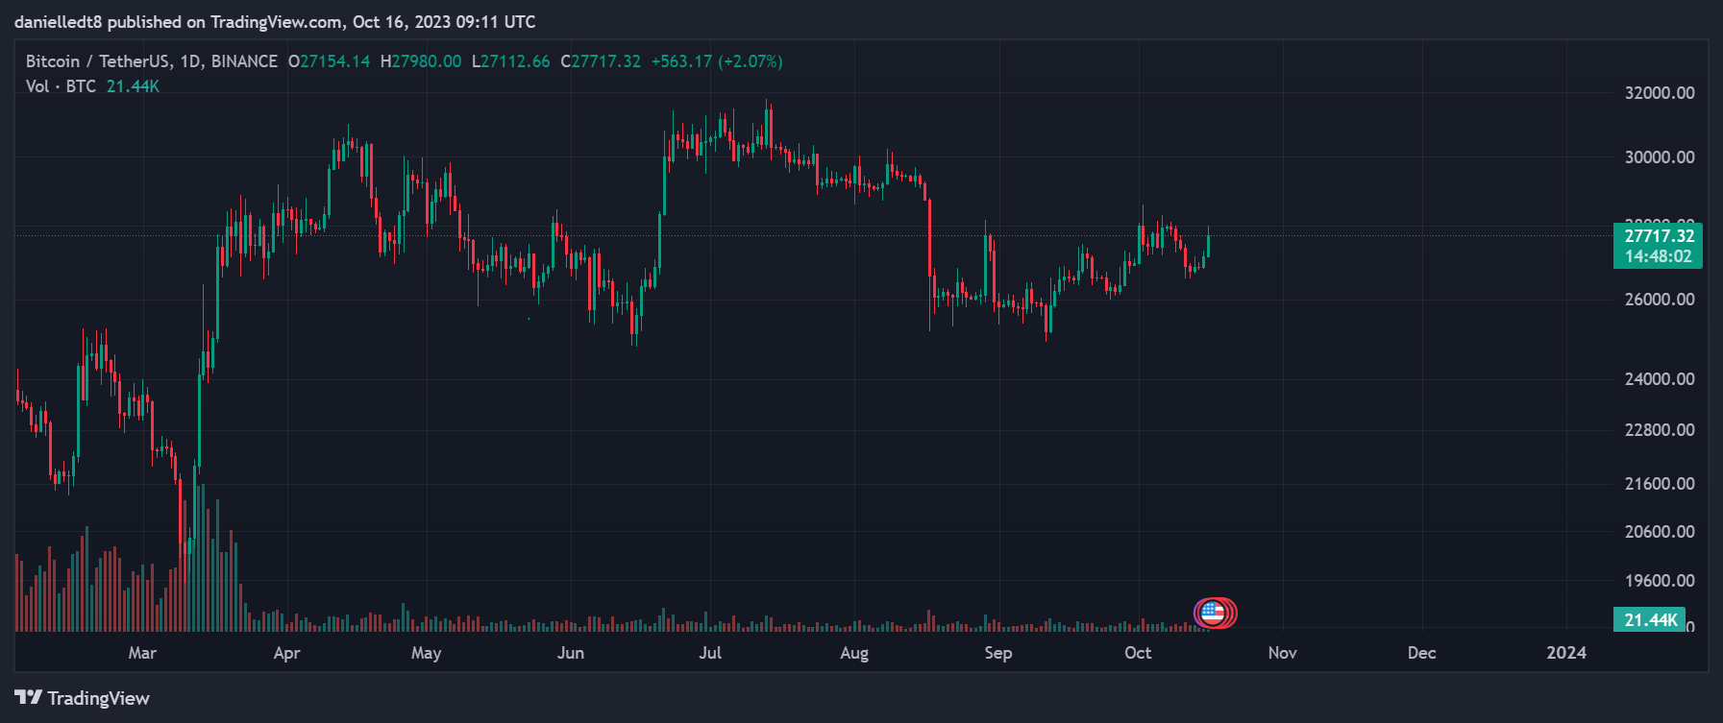Click the current price label 27717.32
Image resolution: width=1723 pixels, height=723 pixels.
pos(1659,235)
